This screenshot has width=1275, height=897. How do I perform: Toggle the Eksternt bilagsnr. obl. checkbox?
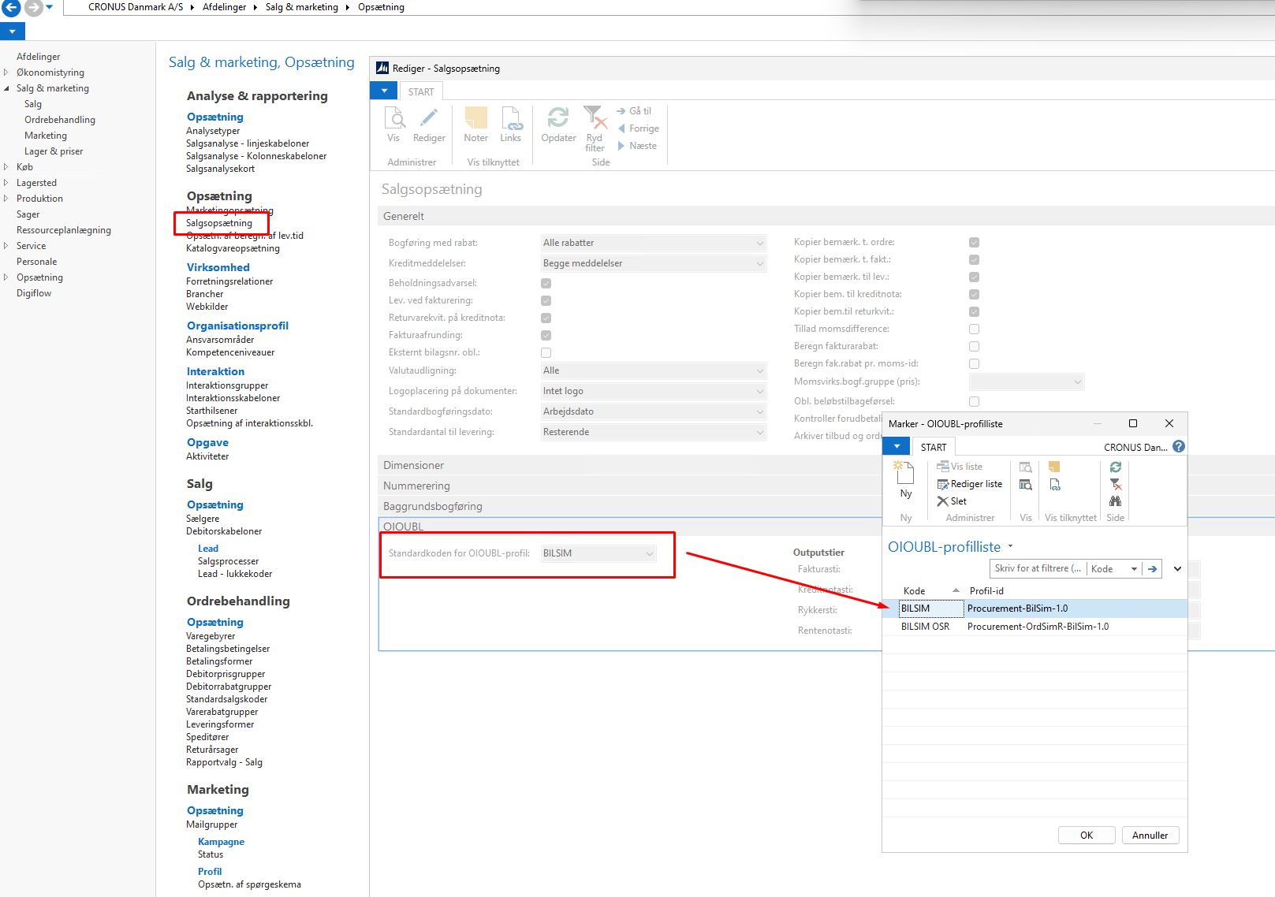point(546,353)
